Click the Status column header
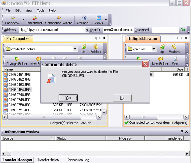Screen dimensions: 191x163 (81, 138)
